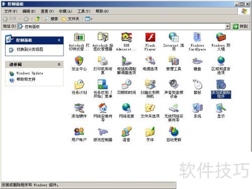The image size is (252, 189).
Task: Click the 后退 back toolbar button
Action: 10,19
